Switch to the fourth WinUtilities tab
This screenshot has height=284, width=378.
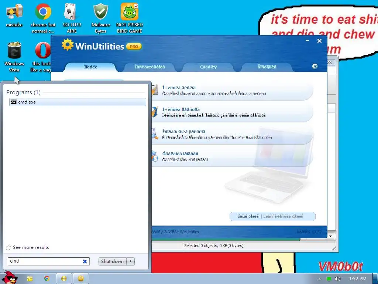pyautogui.click(x=267, y=67)
